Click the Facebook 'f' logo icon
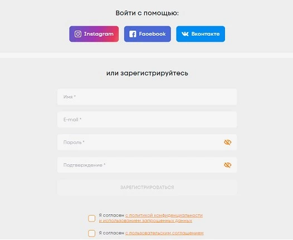The height and width of the screenshot is (240, 293). [x=133, y=34]
